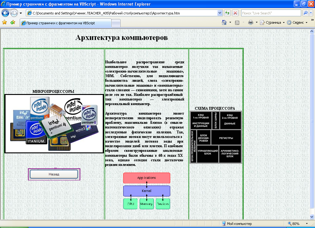Screen dimensions: 315x228
Task: Click the processor scheme diagram image
Action: pyautogui.click(x=216, y=137)
